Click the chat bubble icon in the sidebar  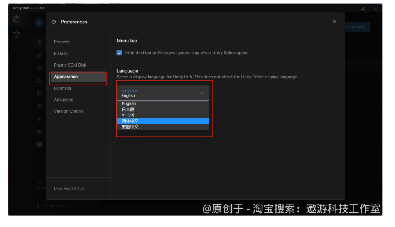click(x=39, y=144)
